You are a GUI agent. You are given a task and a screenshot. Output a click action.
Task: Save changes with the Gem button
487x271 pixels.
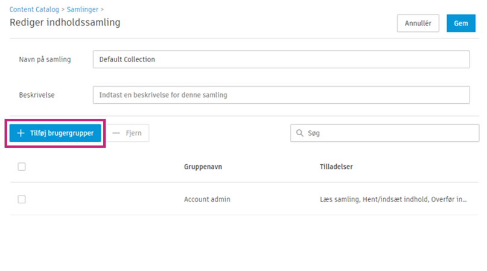(x=461, y=24)
